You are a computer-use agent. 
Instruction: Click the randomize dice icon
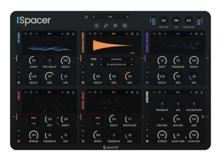point(106,26)
